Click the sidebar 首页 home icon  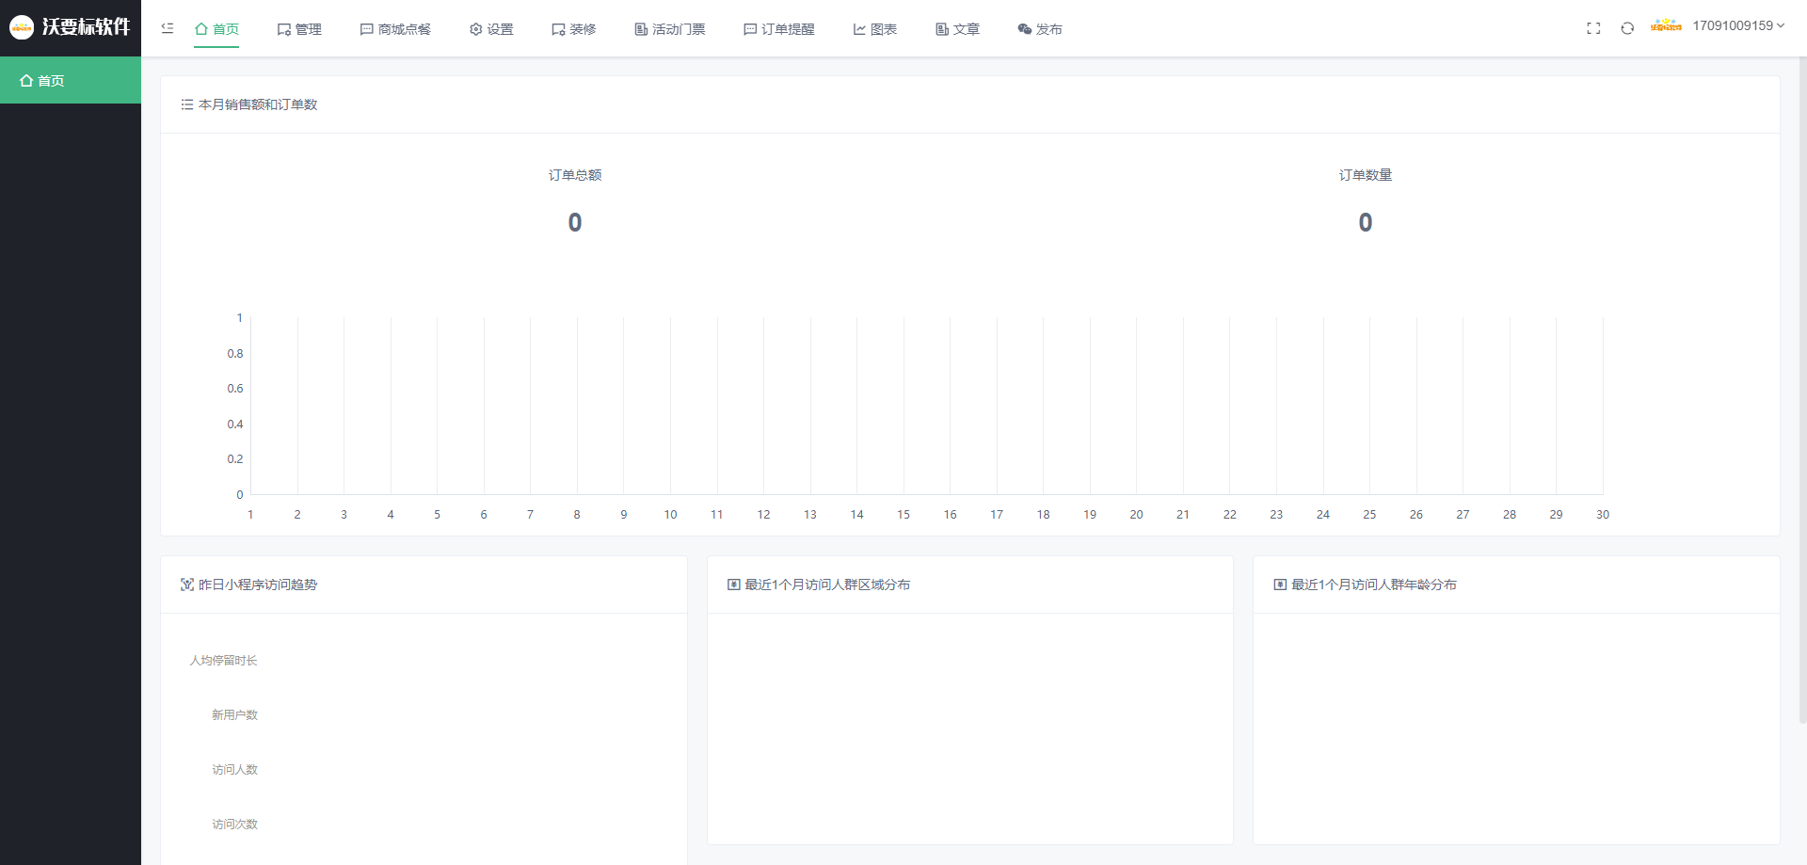pyautogui.click(x=26, y=81)
